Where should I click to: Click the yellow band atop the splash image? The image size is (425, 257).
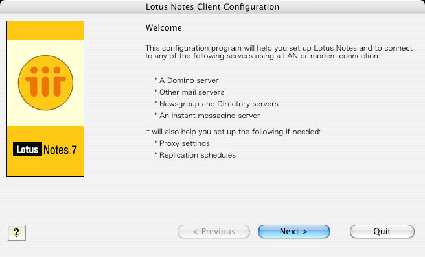tap(45, 31)
